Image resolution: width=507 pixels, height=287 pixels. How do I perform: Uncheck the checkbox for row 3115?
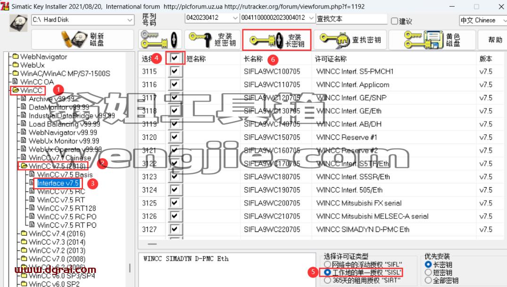175,71
